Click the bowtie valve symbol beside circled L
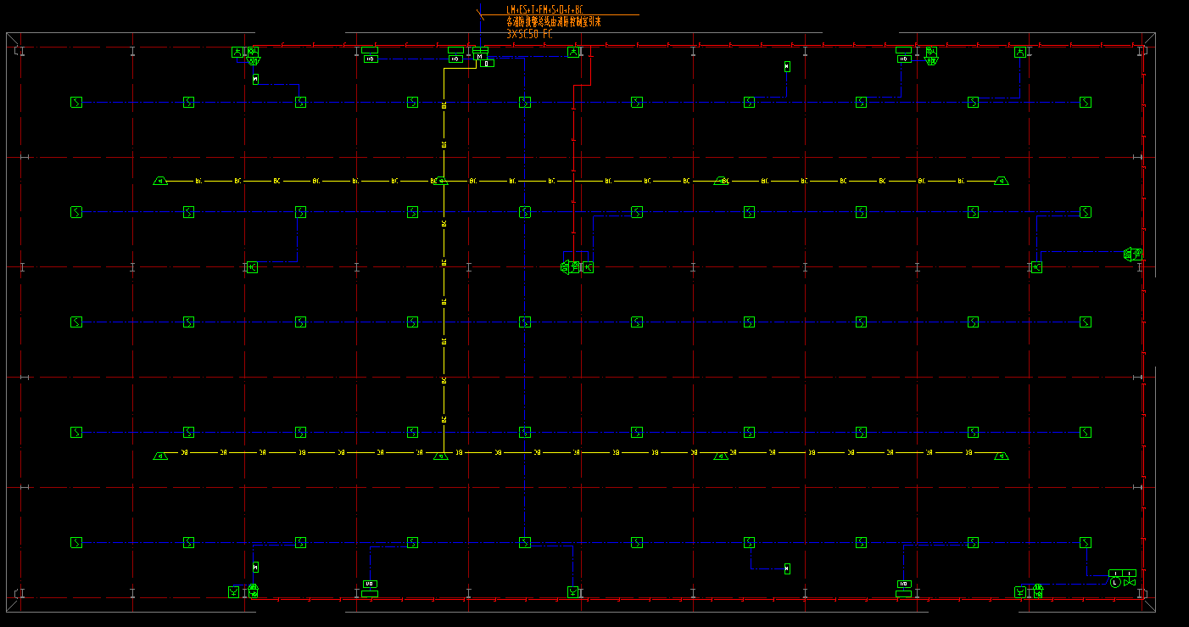Screen dimensions: 1189x627 pyautogui.click(x=1130, y=582)
